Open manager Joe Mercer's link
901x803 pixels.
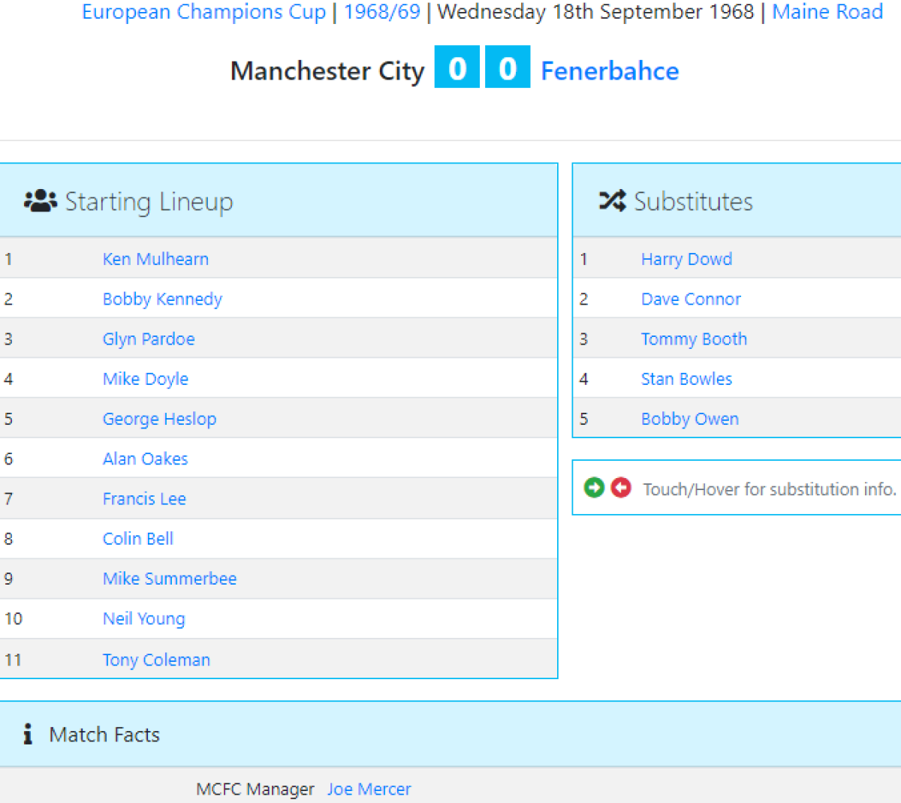[x=369, y=789]
